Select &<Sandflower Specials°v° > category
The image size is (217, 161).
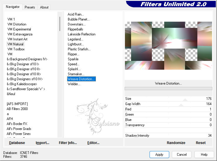point(26,89)
